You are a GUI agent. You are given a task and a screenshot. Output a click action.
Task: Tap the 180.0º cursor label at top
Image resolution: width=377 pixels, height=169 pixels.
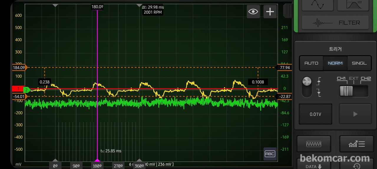[x=97, y=7]
